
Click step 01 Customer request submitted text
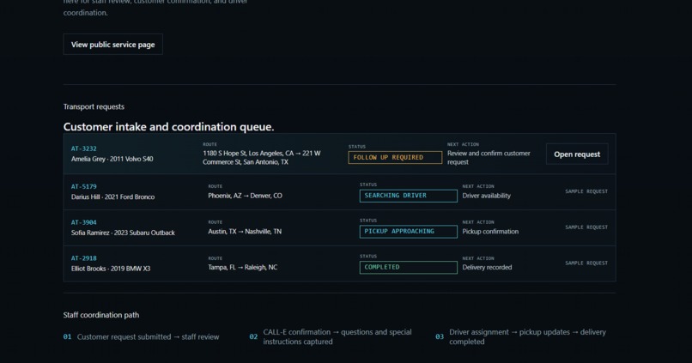pyautogui.click(x=148, y=336)
